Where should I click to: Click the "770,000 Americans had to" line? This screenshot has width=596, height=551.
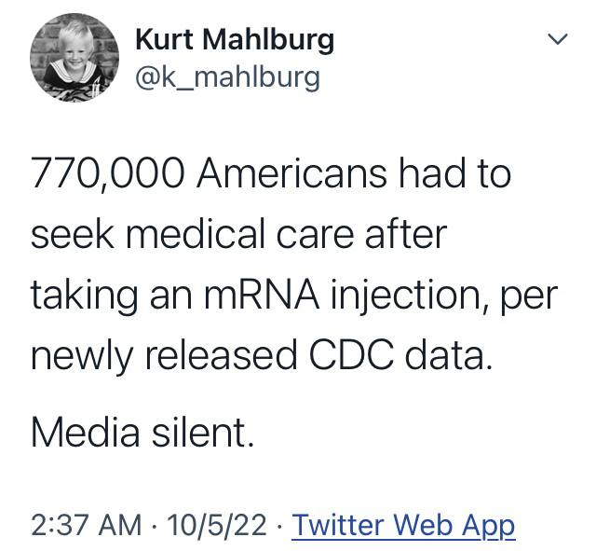(x=271, y=173)
